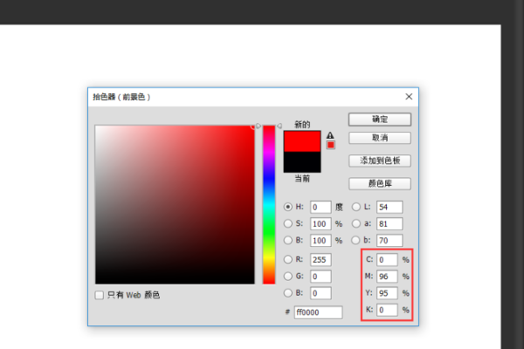Select the Lab 'a' radio button
Image resolution: width=524 pixels, height=349 pixels.
click(356, 223)
